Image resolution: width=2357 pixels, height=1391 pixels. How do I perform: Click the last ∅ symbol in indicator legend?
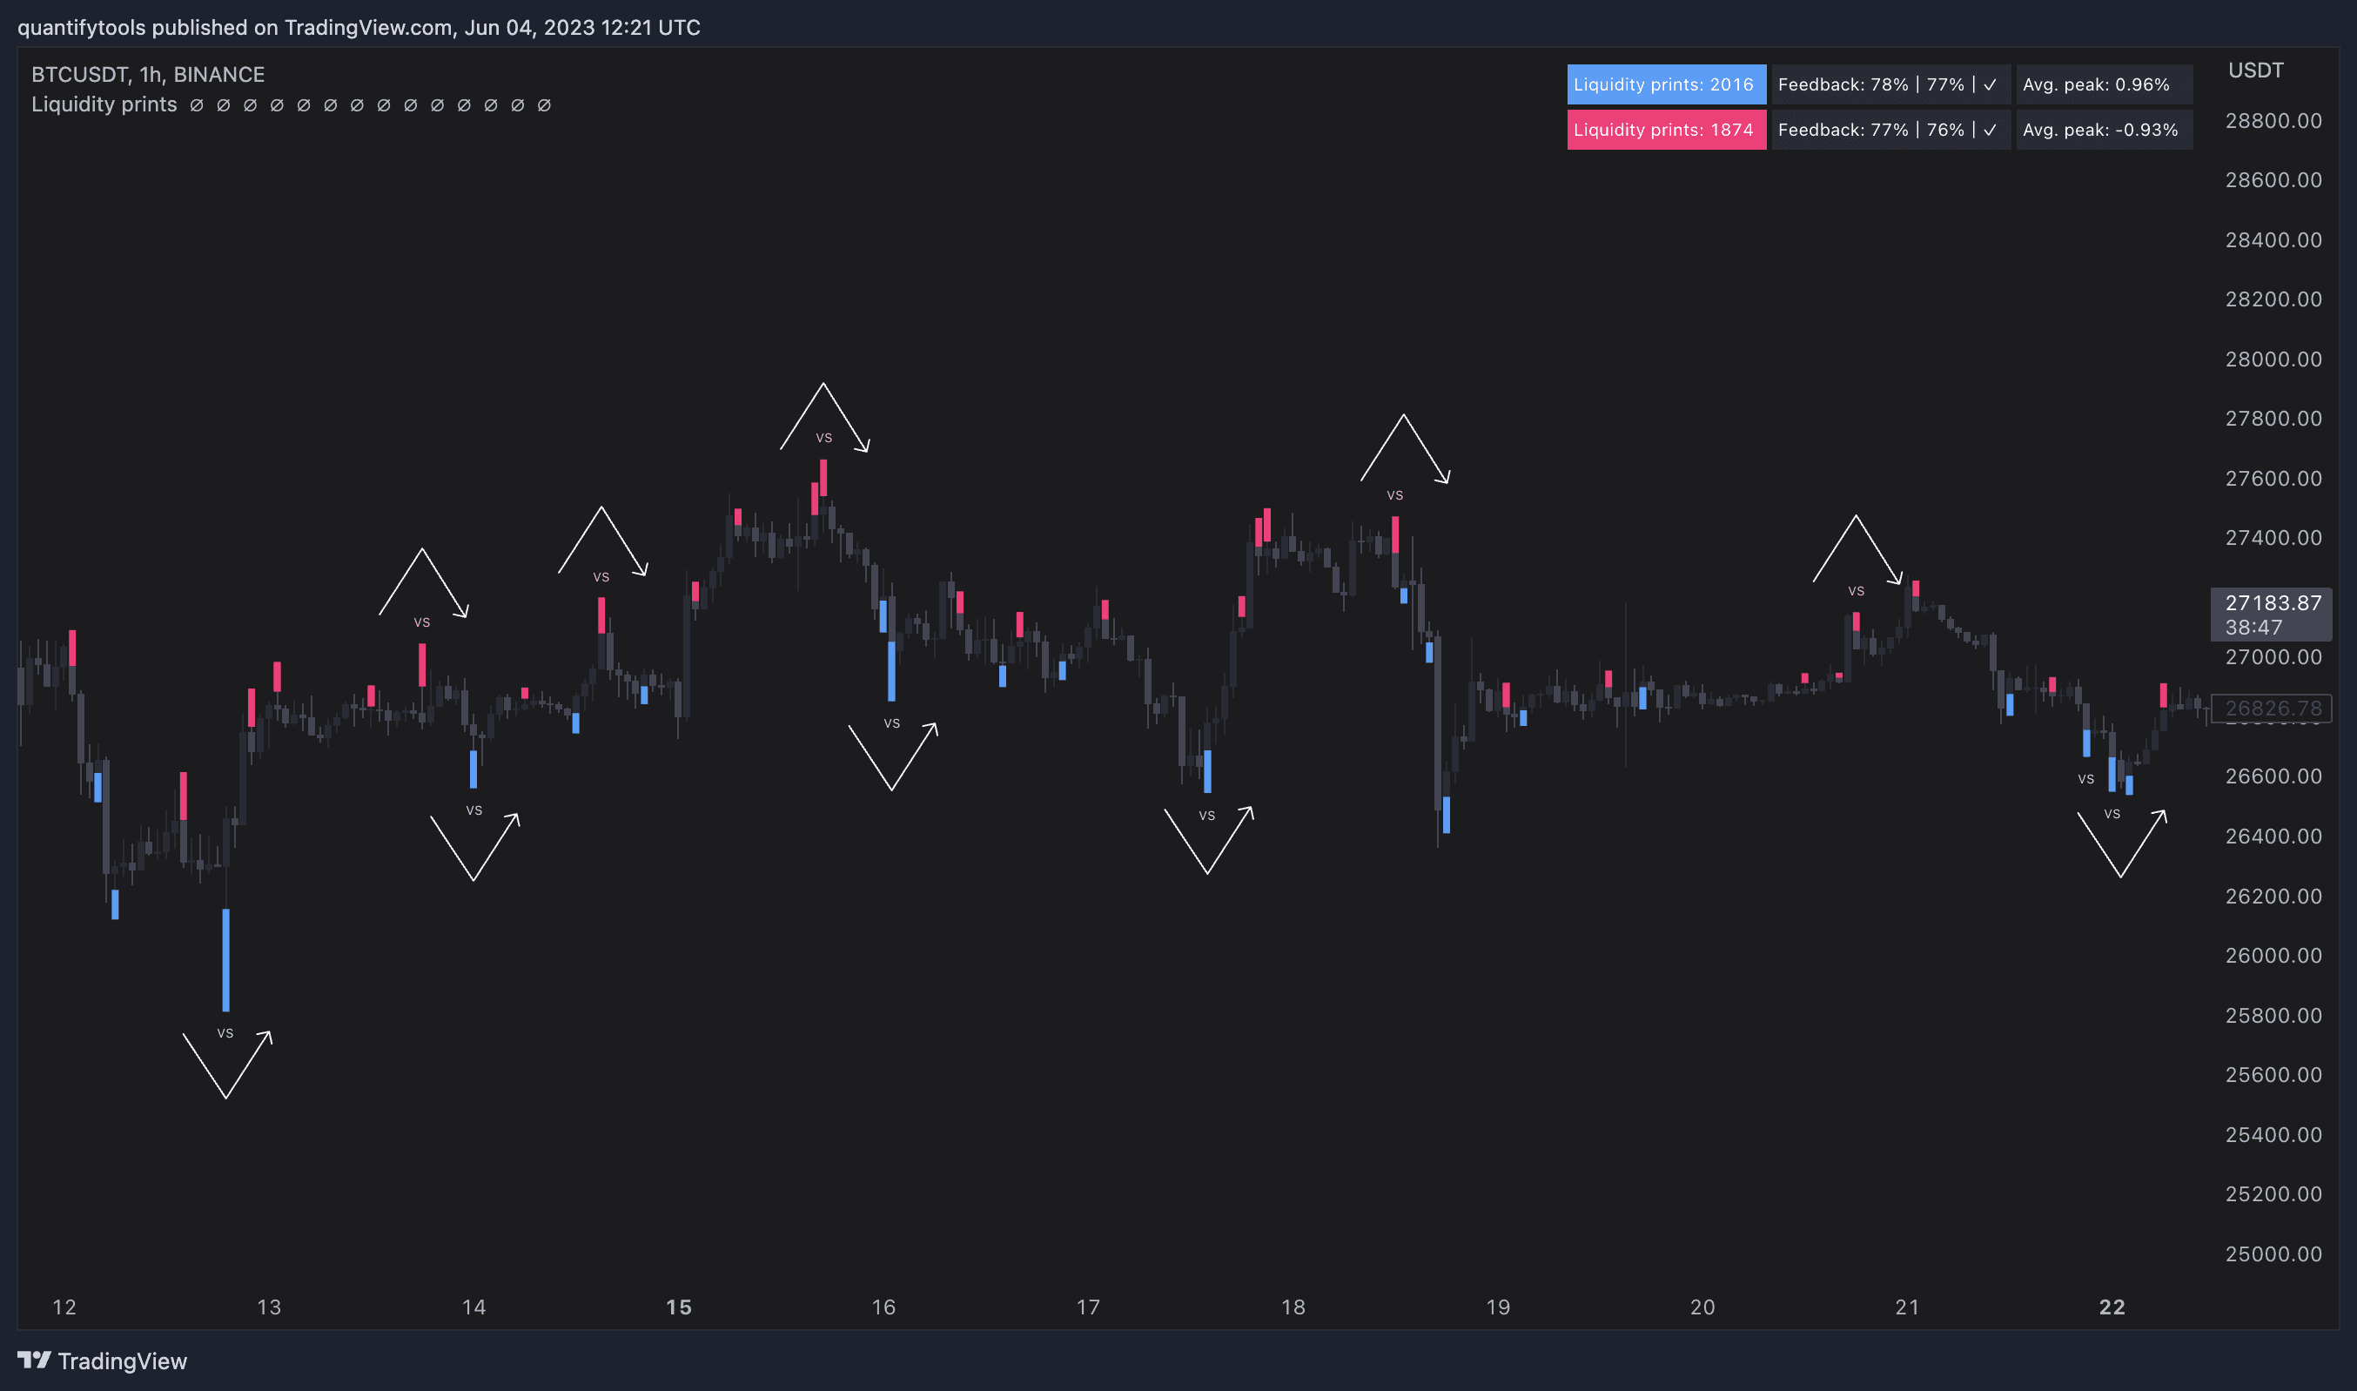(544, 105)
